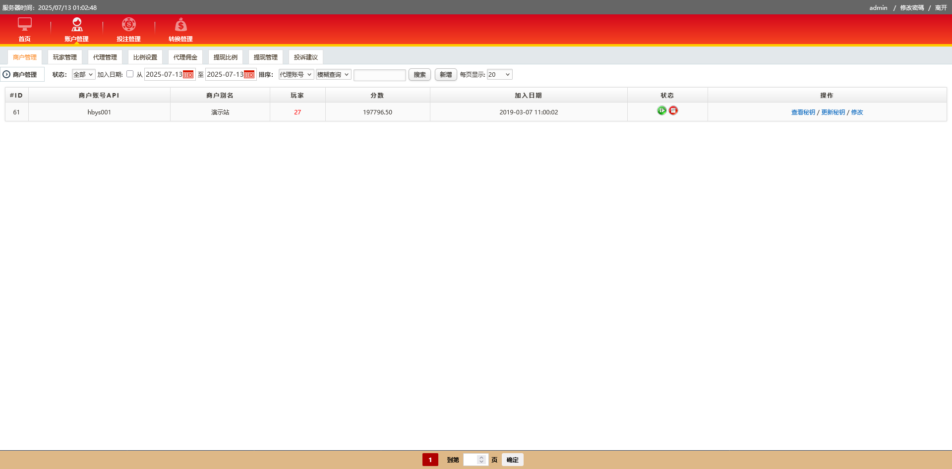This screenshot has height=469, width=952.
Task: Switch to the 投诉建议 tab
Action: 306,57
